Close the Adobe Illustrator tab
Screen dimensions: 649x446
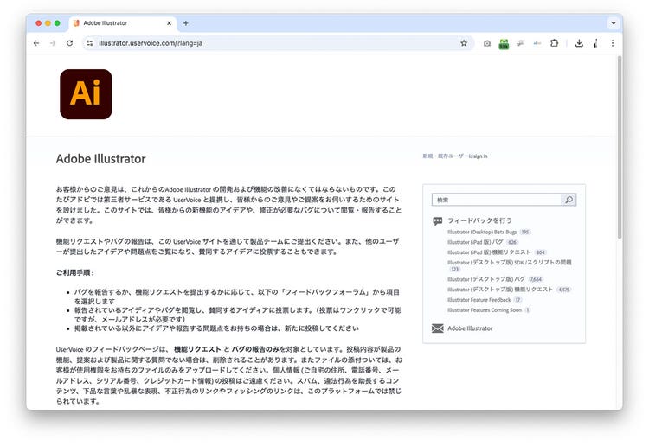tap(169, 23)
